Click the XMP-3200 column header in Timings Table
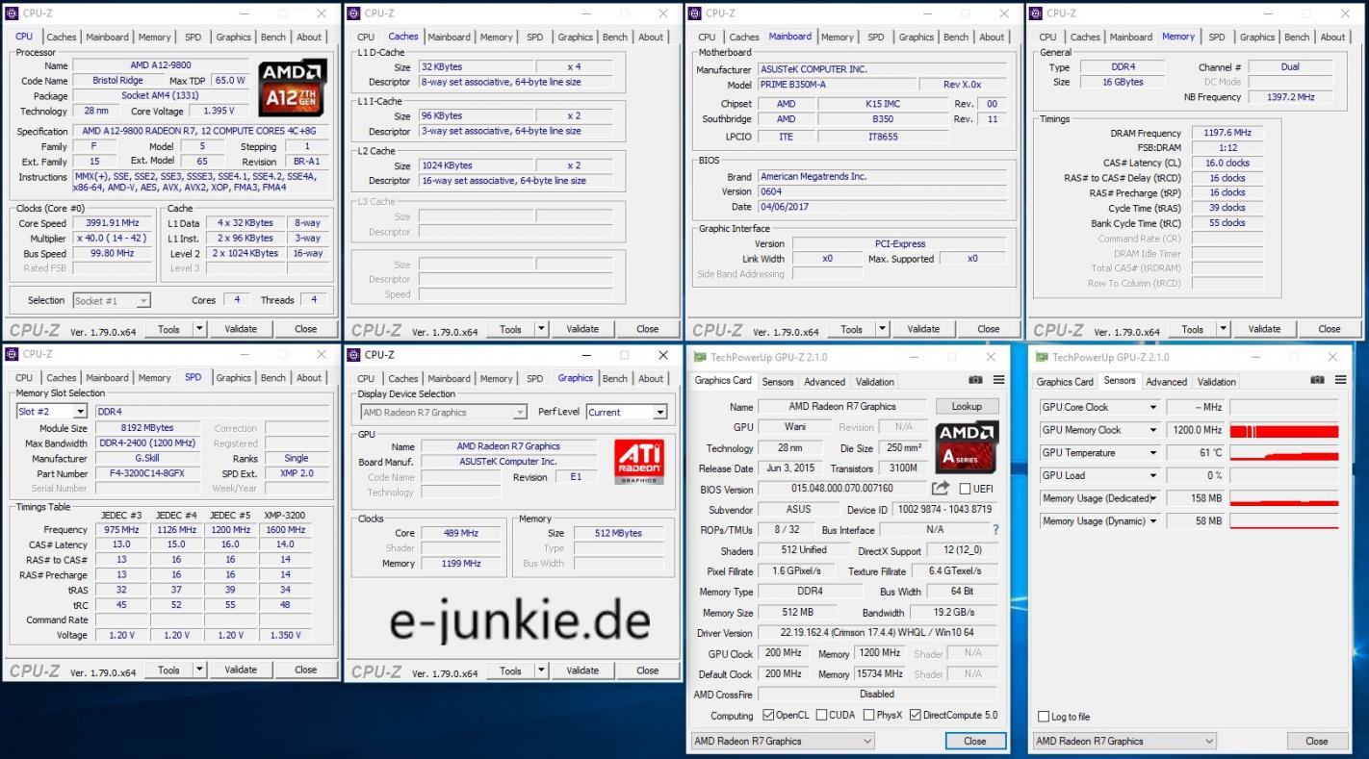The height and width of the screenshot is (759, 1369). click(x=286, y=515)
